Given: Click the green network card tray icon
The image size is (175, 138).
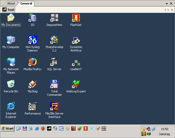Looking at the screenshot, I should pyautogui.click(x=149, y=134).
